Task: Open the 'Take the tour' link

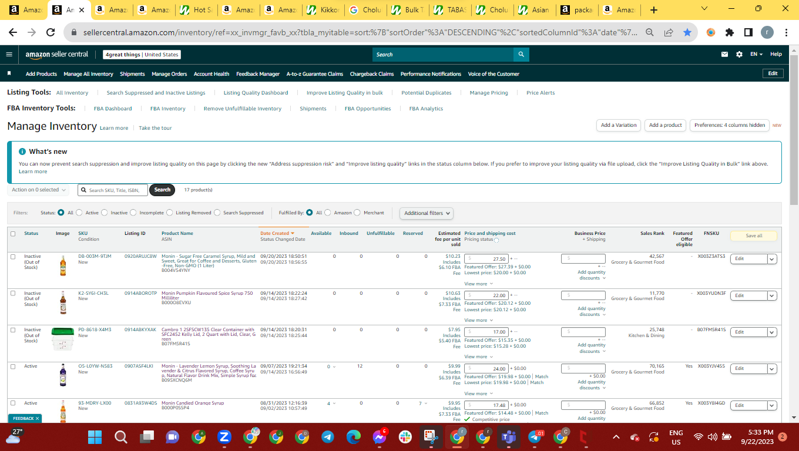Action: pyautogui.click(x=155, y=128)
